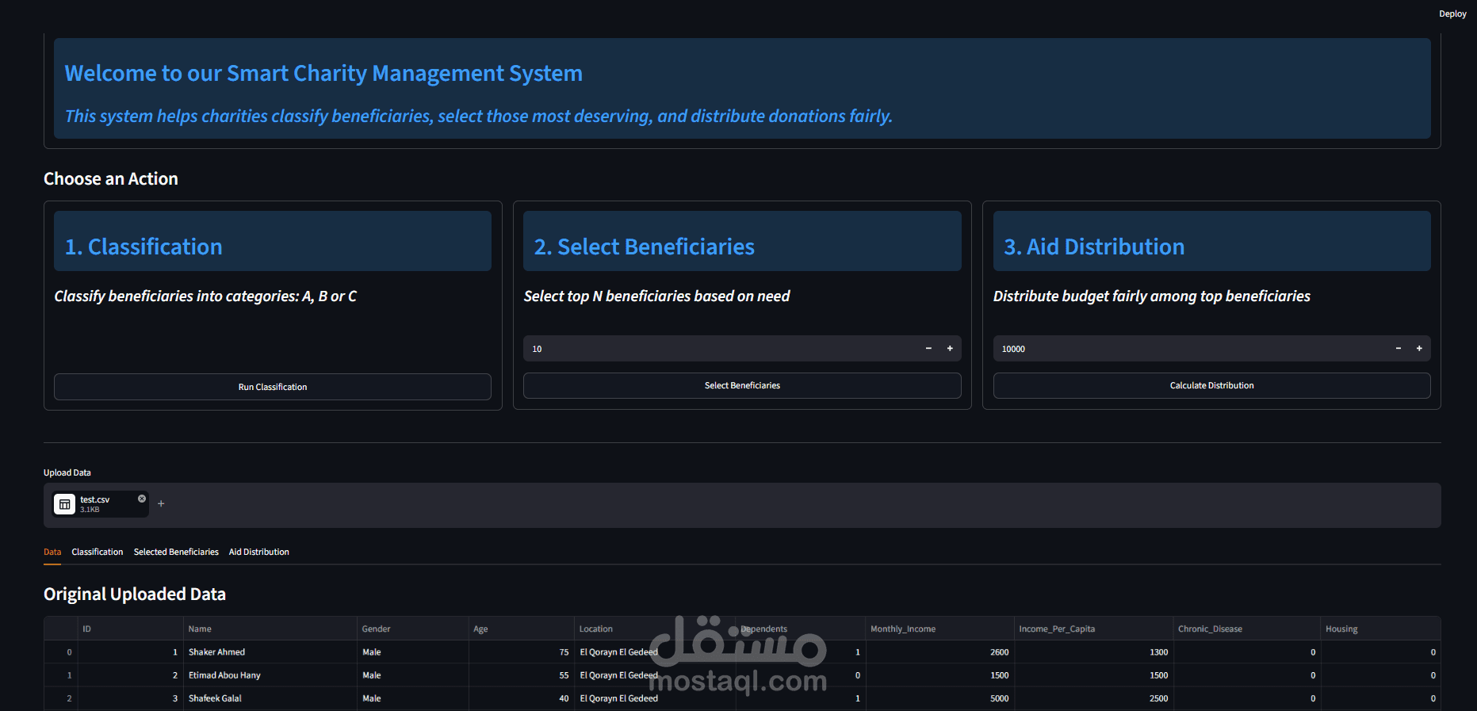The width and height of the screenshot is (1477, 711).
Task: Focus the budget input showing 10000
Action: [x=1190, y=349]
